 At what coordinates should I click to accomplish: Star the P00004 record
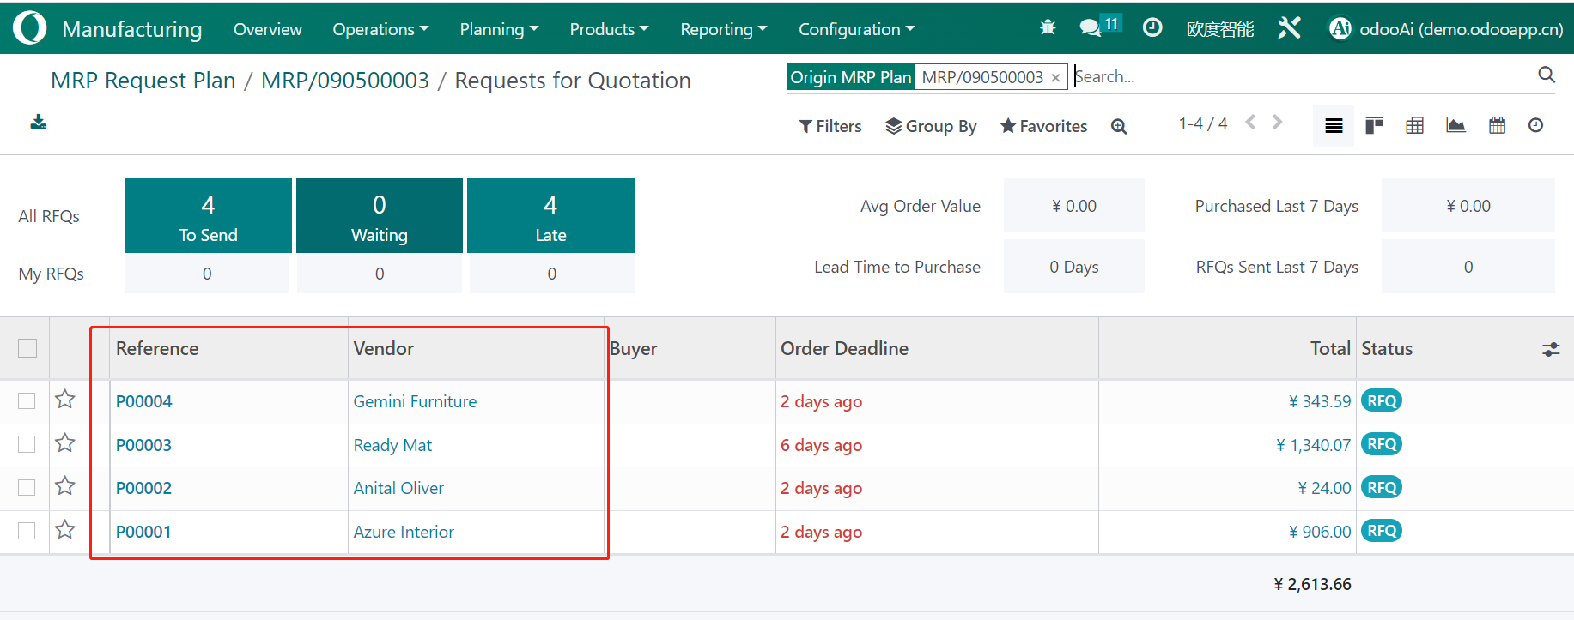tap(65, 400)
